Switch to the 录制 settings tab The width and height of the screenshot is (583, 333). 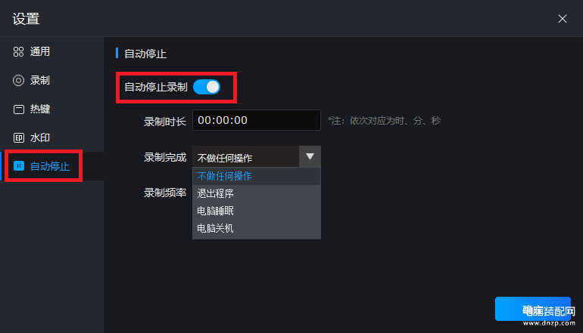tap(52, 81)
